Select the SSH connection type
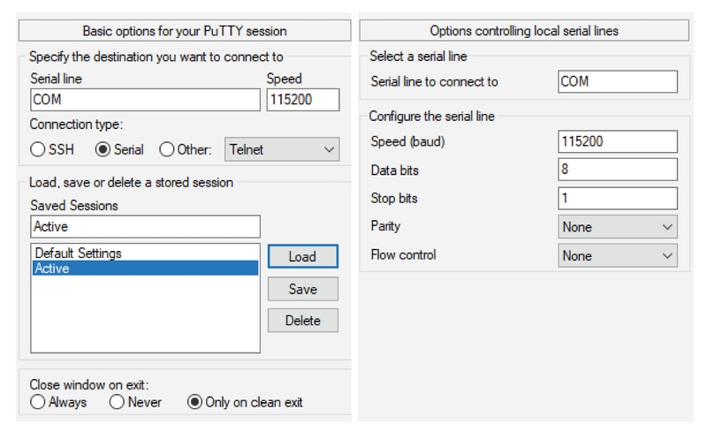This screenshot has width=707, height=440. (38, 150)
